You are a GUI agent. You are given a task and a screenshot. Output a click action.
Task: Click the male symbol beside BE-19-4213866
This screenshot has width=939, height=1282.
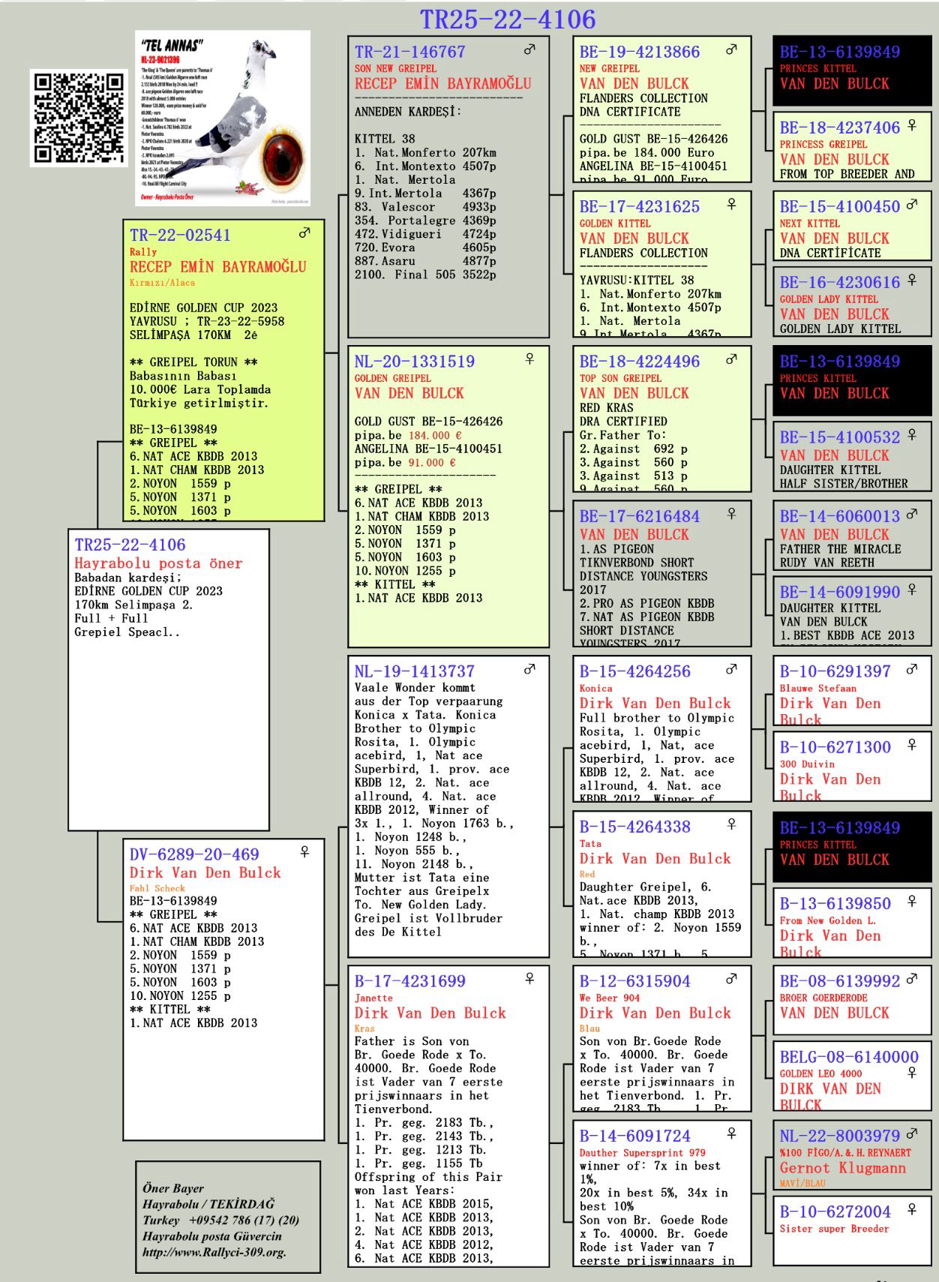[x=731, y=50]
